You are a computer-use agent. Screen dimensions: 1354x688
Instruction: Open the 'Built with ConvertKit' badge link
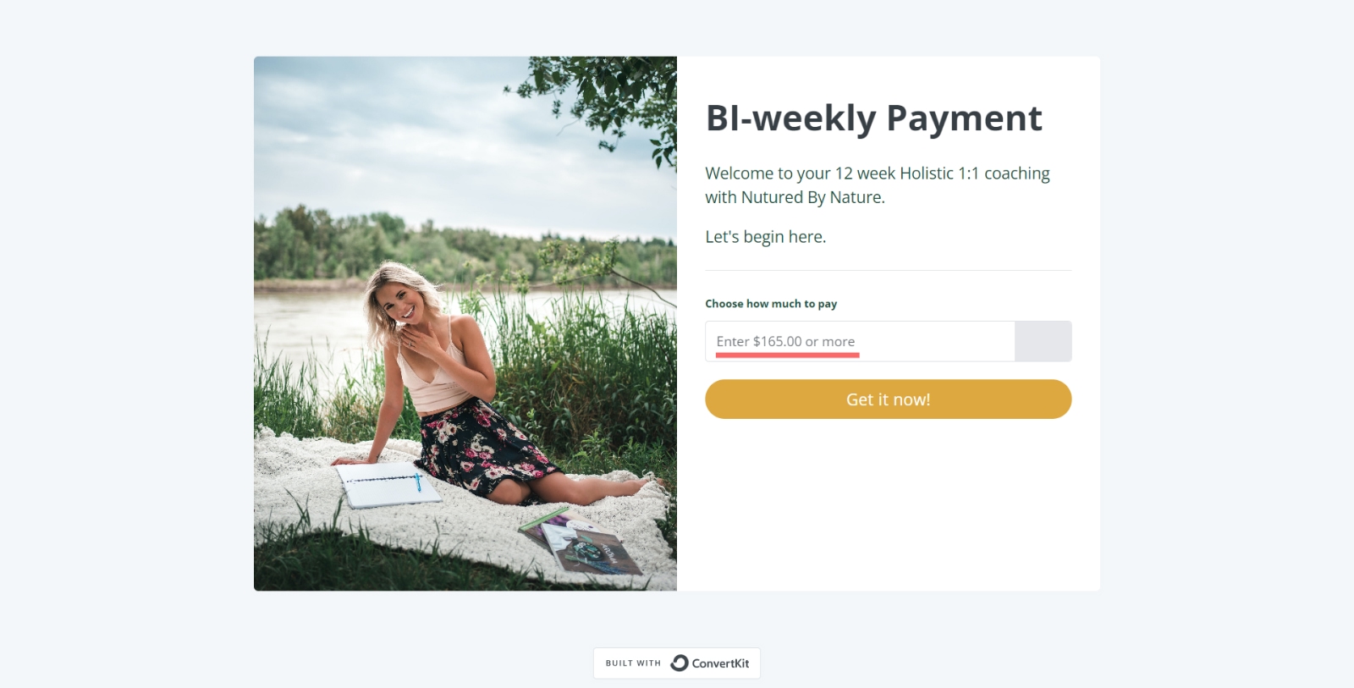pyautogui.click(x=677, y=663)
